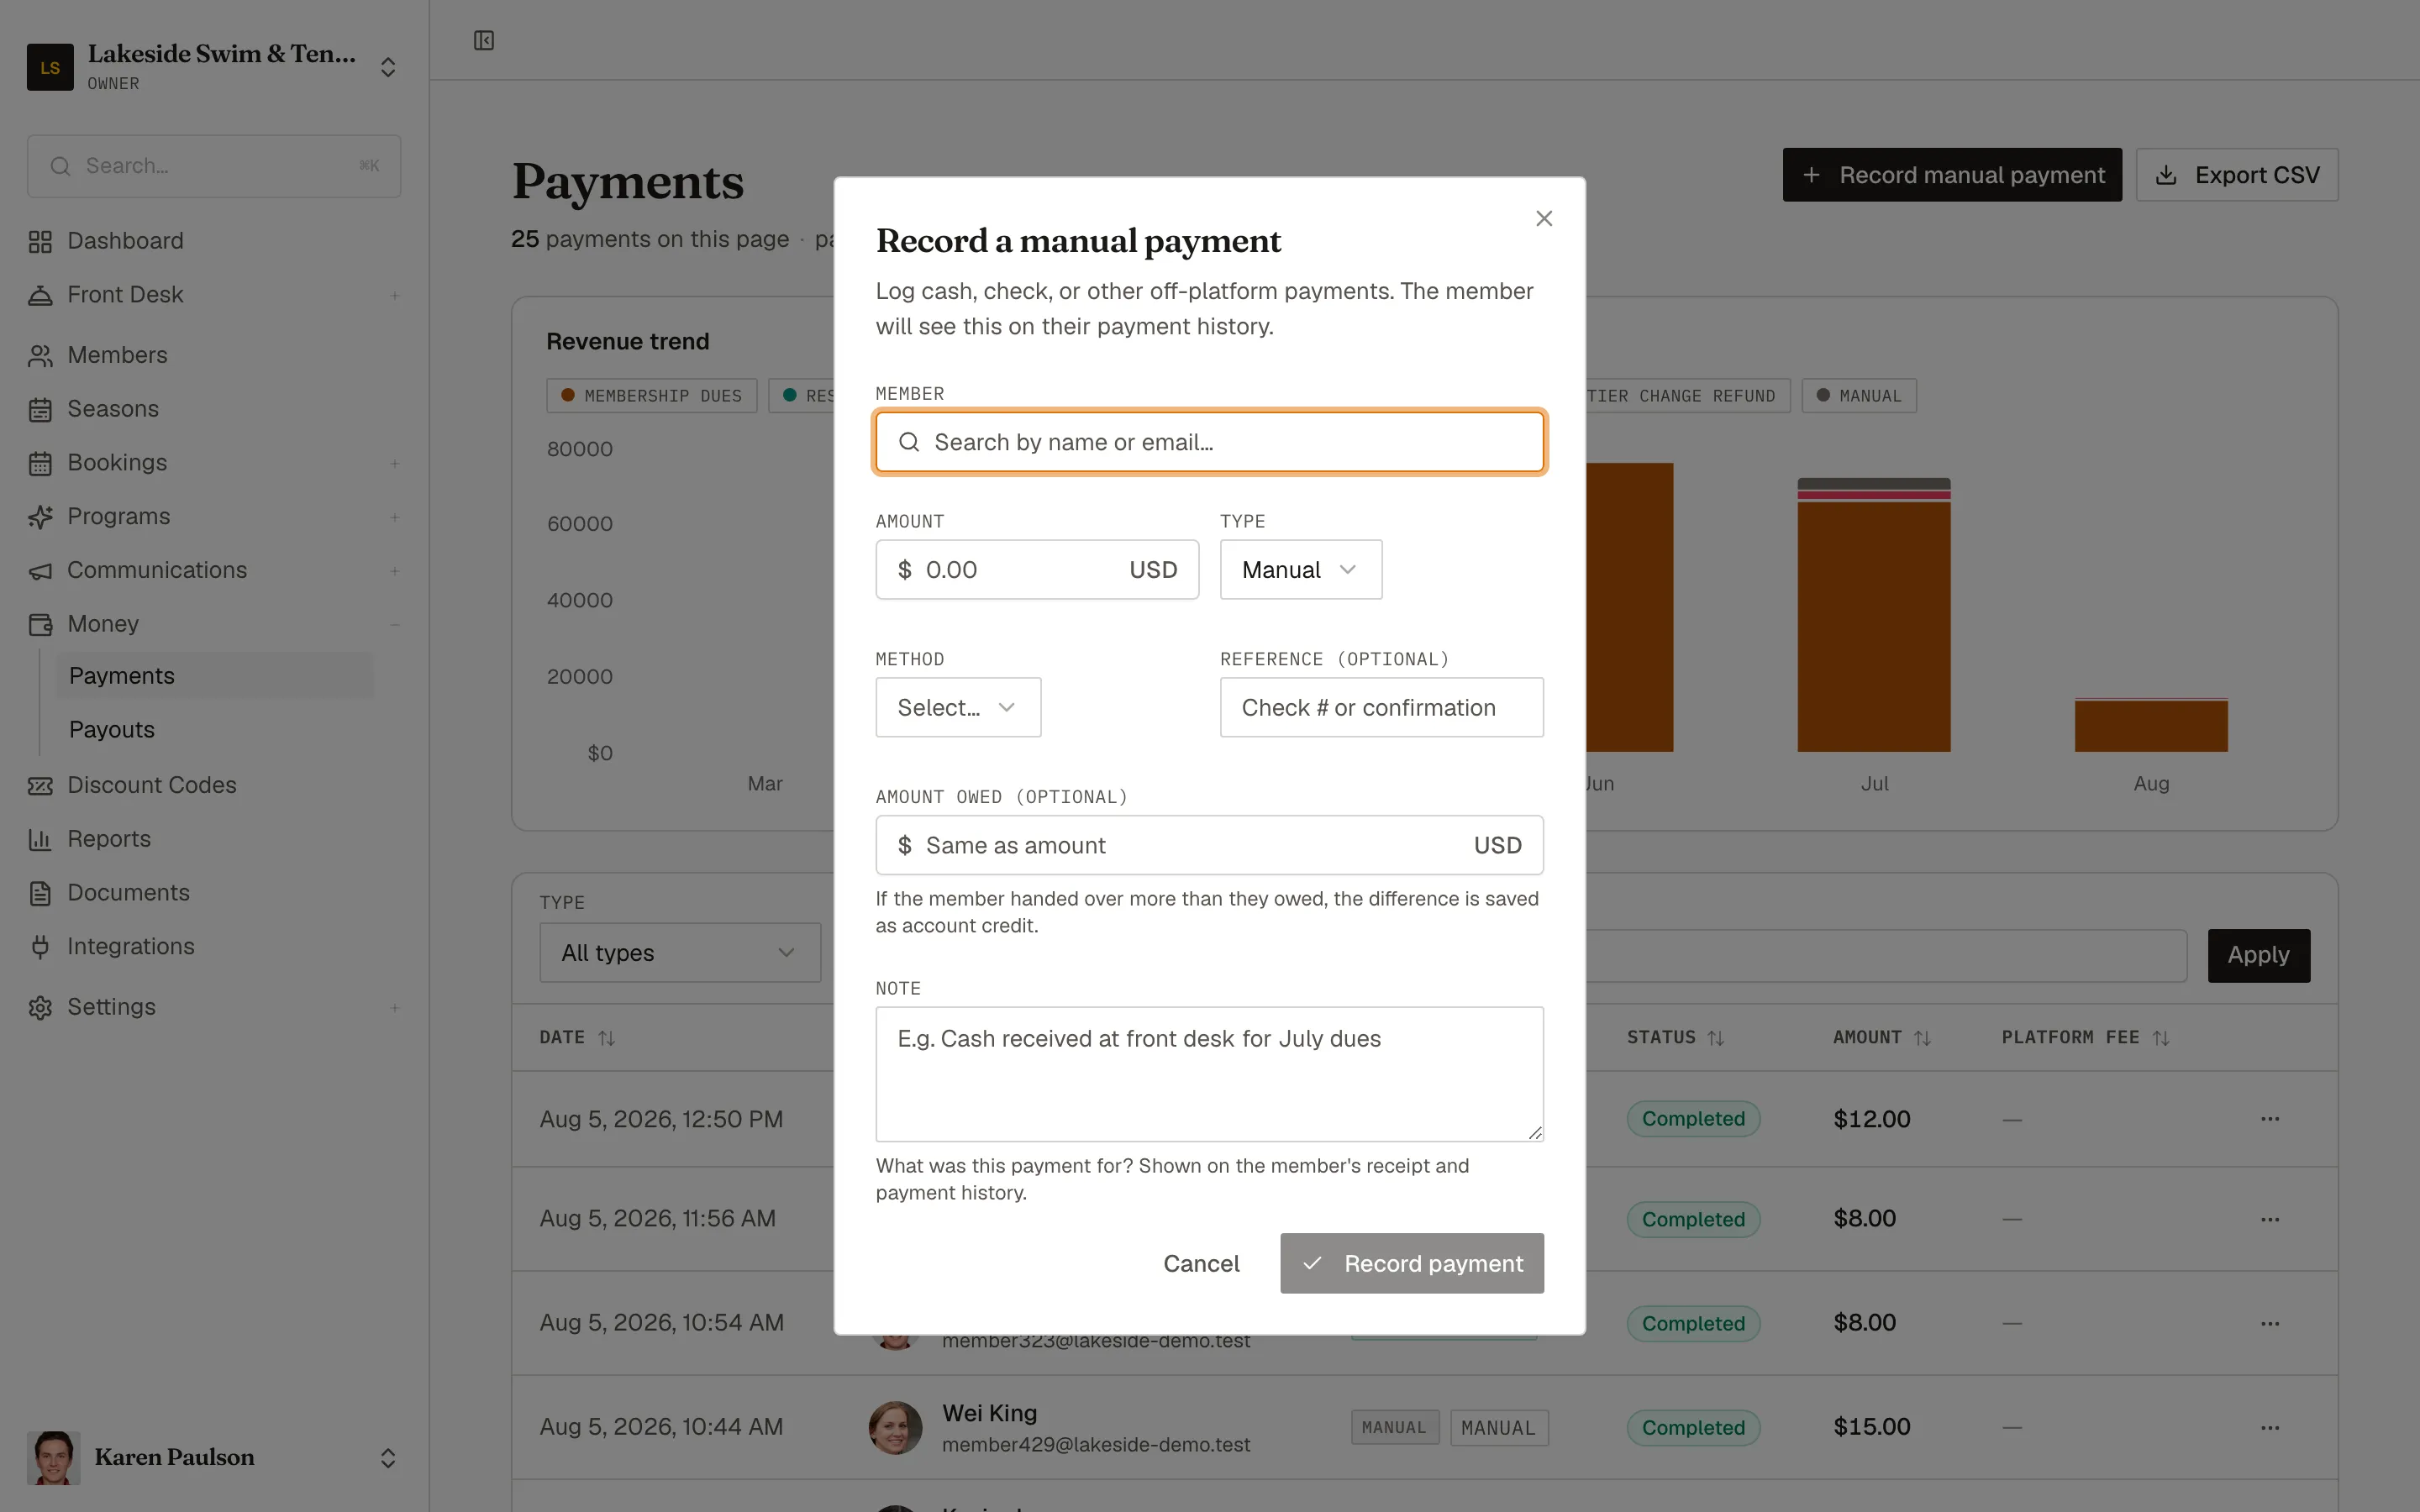The height and width of the screenshot is (1512, 2420).
Task: Click the Programs sparkle icon
Action: pos(40,517)
